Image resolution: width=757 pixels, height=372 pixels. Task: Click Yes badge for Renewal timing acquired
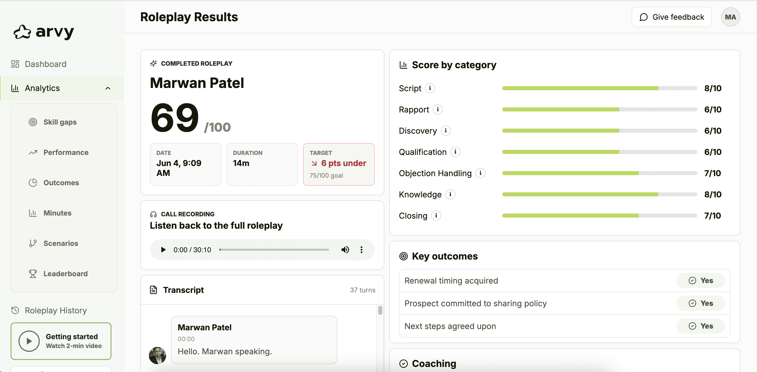click(701, 281)
